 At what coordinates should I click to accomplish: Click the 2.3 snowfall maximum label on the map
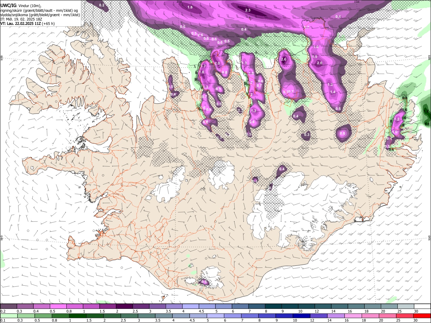click(248, 10)
